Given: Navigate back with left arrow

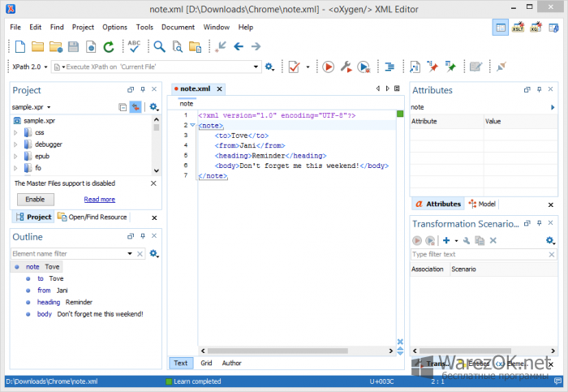Looking at the screenshot, I should tap(239, 46).
